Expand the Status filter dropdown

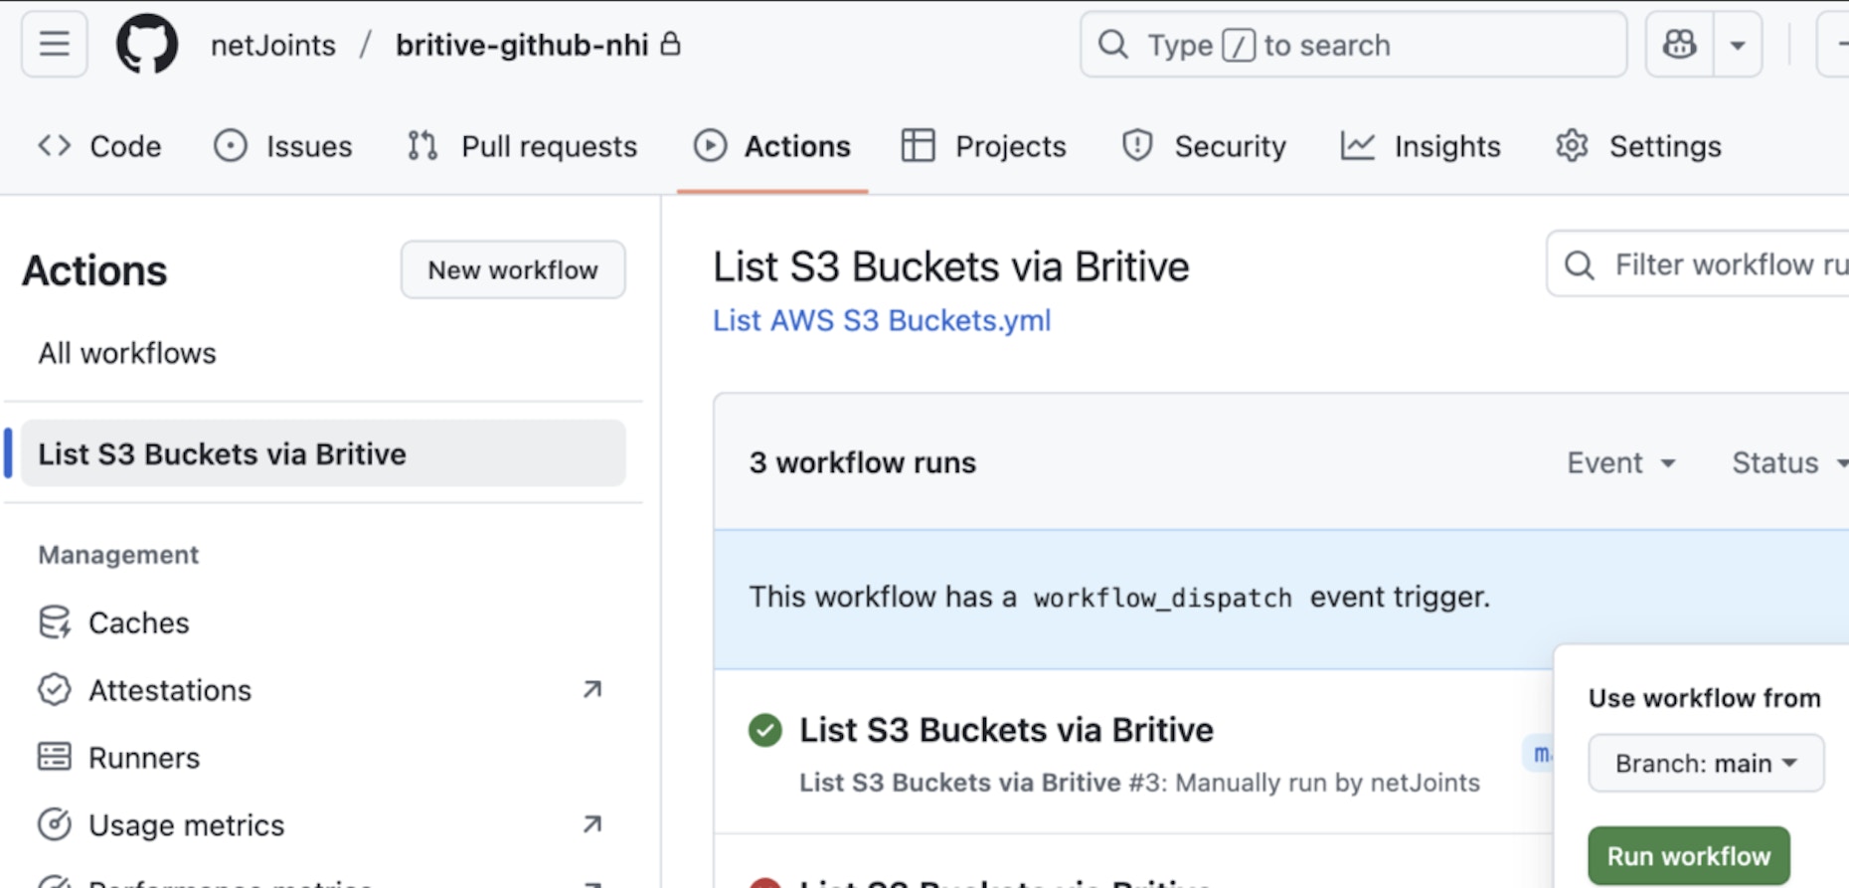point(1789,462)
